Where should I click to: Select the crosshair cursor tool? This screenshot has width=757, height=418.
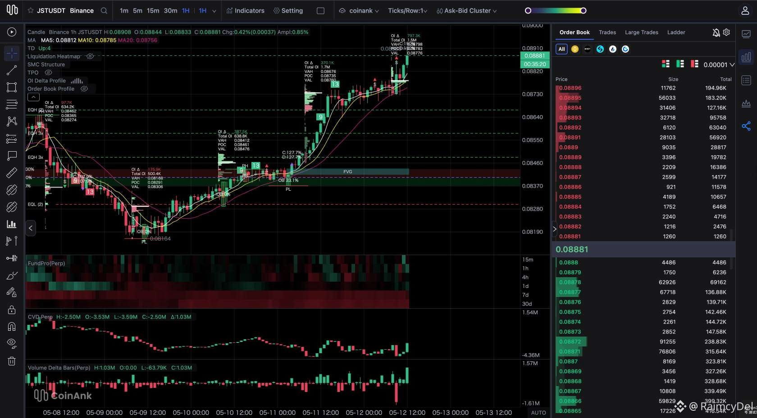(x=12, y=54)
